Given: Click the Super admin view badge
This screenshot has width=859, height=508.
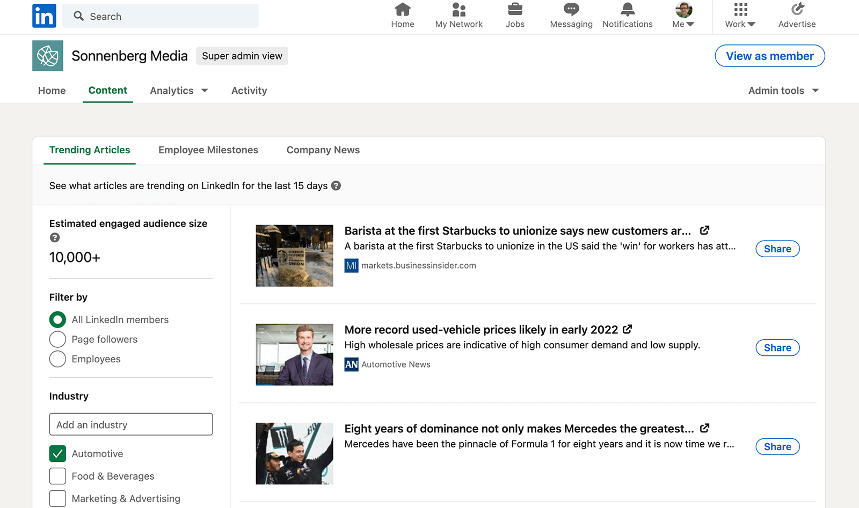Looking at the screenshot, I should pyautogui.click(x=242, y=56).
